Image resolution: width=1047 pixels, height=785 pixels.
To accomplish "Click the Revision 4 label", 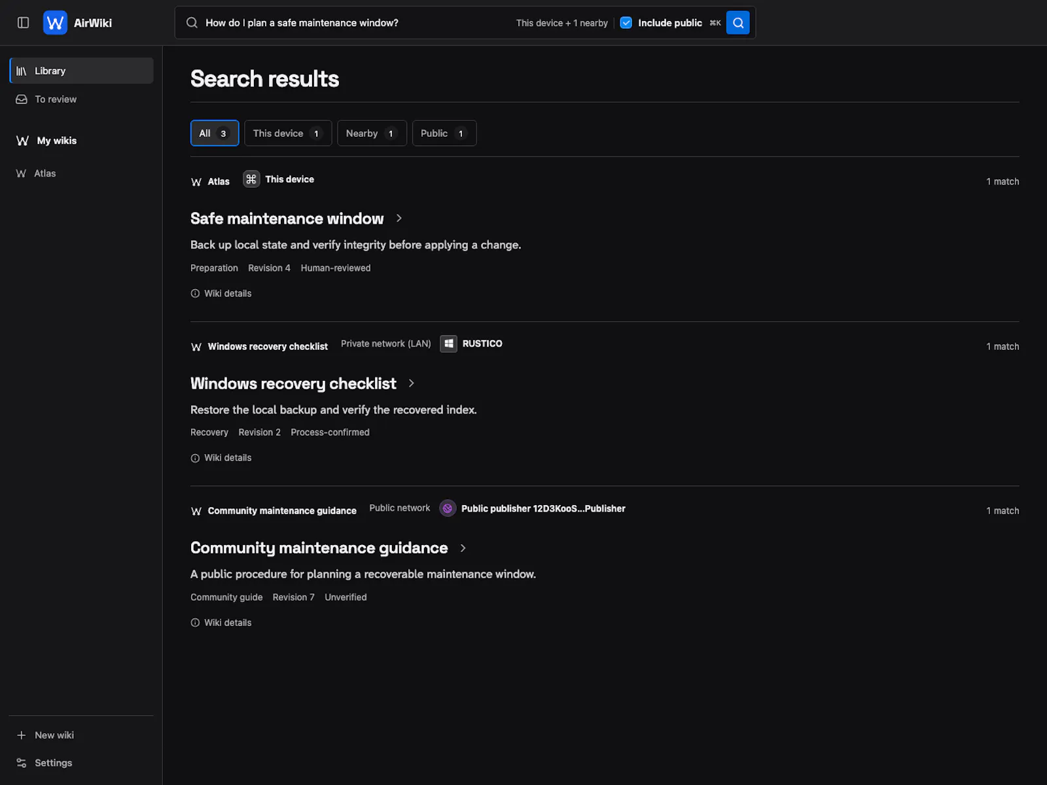I will point(269,268).
